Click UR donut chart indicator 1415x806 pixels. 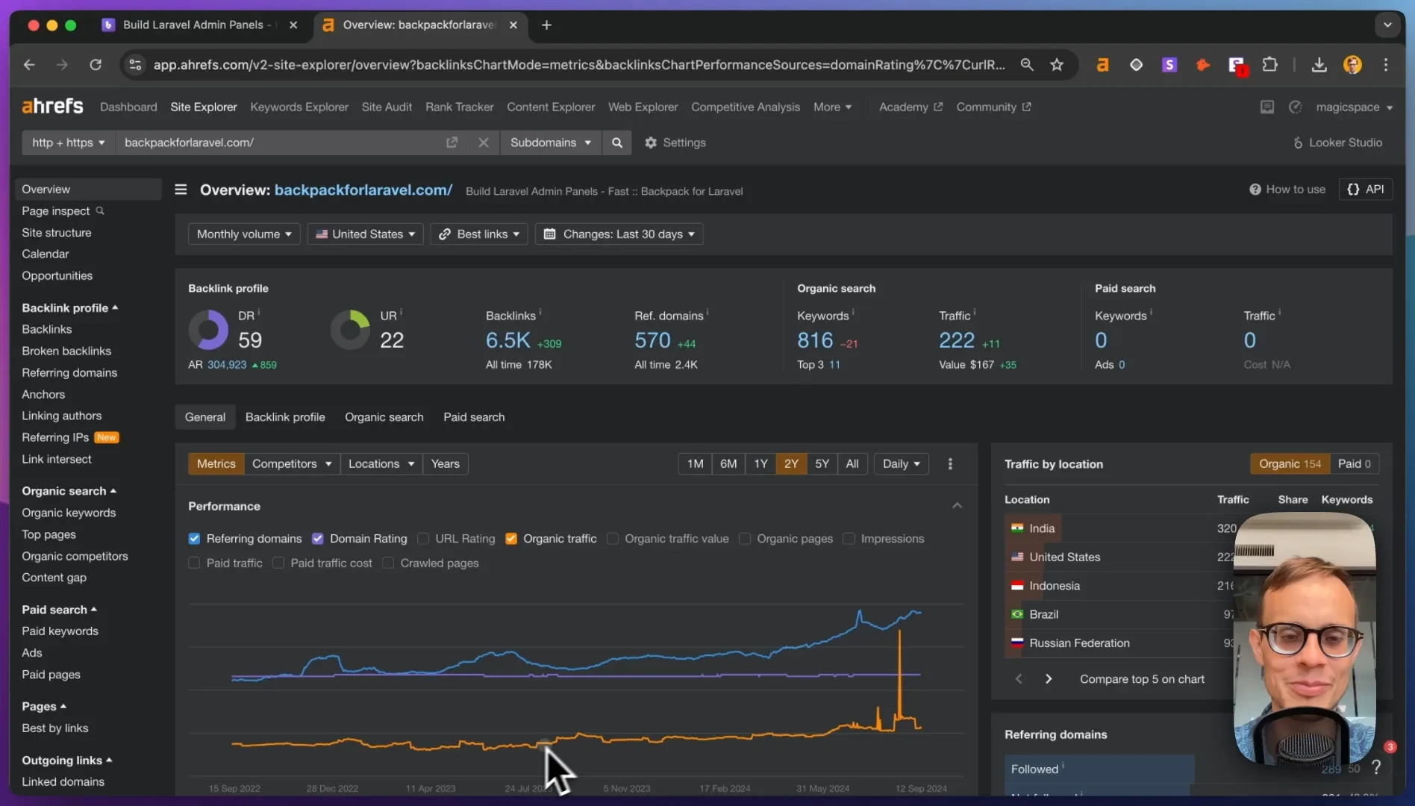[x=350, y=330]
